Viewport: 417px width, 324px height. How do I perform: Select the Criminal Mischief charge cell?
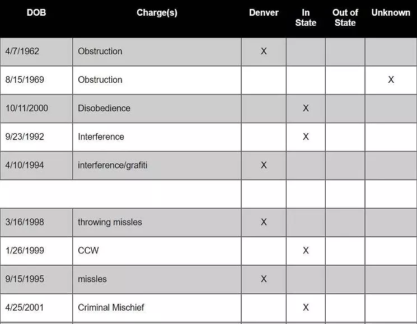click(157, 308)
